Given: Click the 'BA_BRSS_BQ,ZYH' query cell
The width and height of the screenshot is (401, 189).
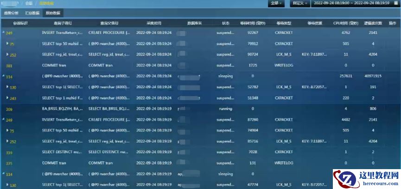Looking at the screenshot, I should (x=63, y=109).
